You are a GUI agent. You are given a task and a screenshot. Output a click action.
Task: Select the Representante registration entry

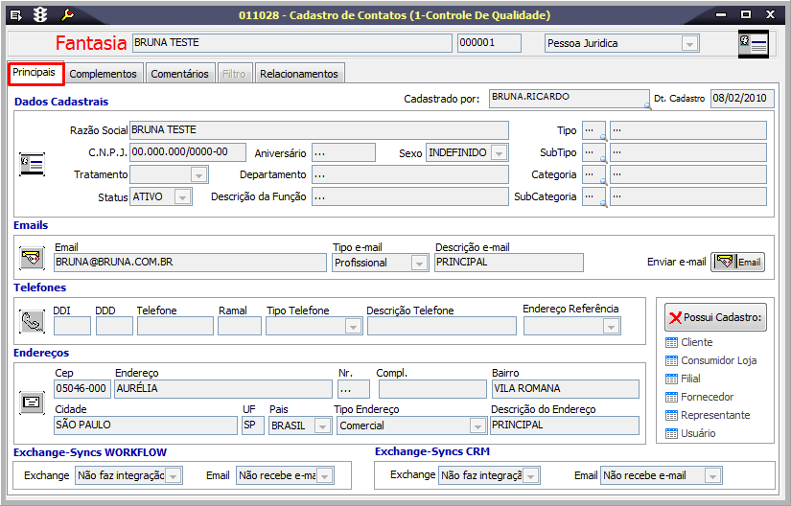[714, 415]
